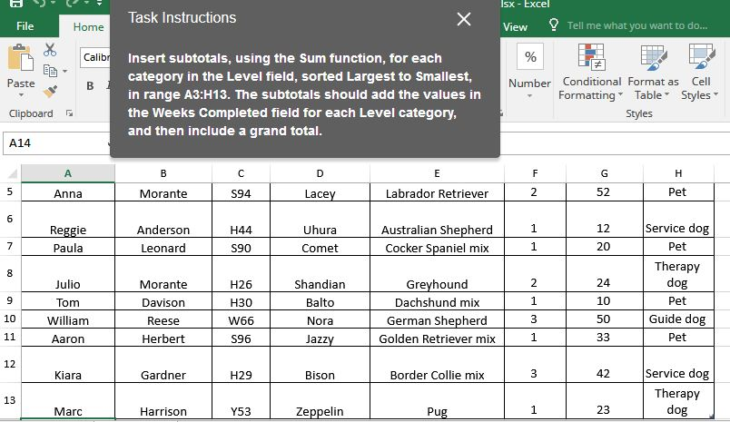Image resolution: width=730 pixels, height=422 pixels.
Task: Expand the Copy dropdown arrow
Action: (x=64, y=71)
